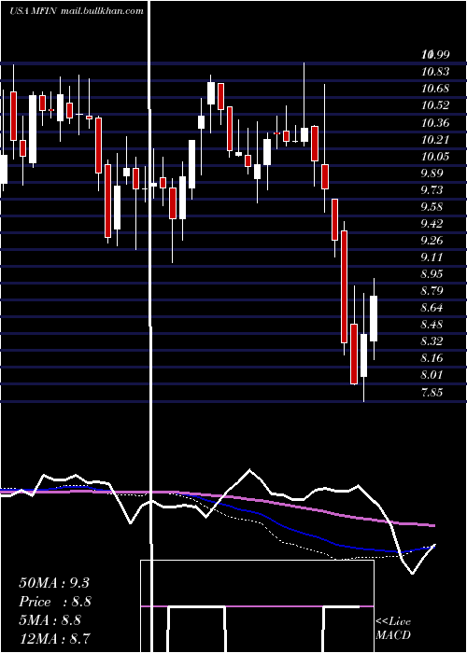Select the 10.36 price label
467x653 pixels.
coord(435,122)
